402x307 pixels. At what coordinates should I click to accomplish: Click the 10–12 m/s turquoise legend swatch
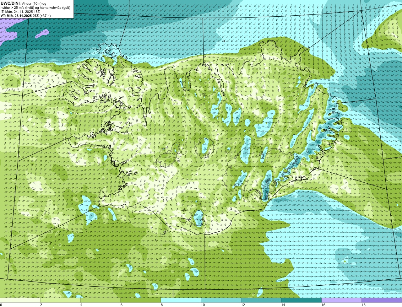[221, 300]
